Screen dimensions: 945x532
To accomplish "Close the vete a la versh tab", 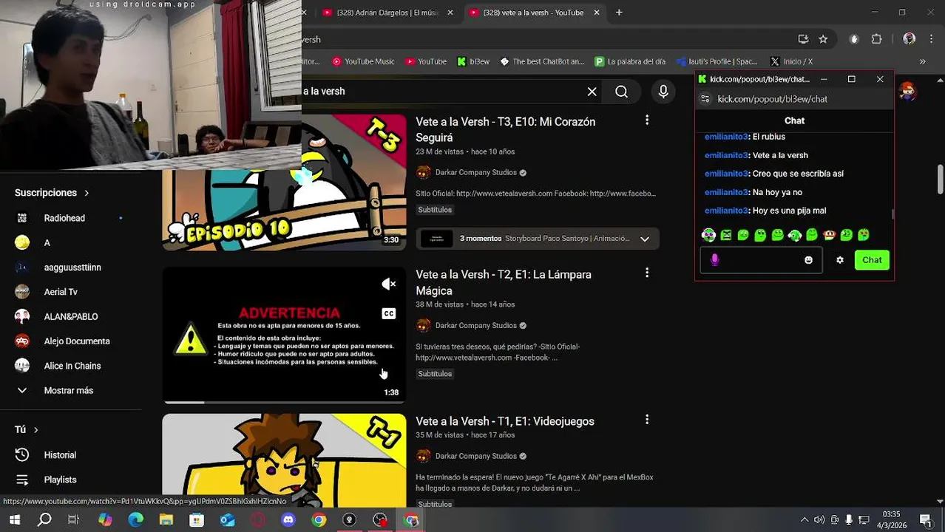I will click(597, 13).
